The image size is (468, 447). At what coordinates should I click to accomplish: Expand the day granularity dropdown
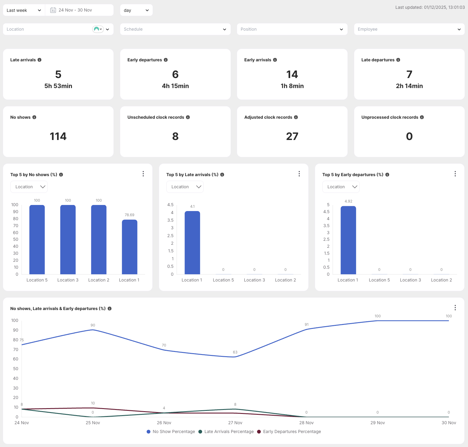click(x=136, y=10)
